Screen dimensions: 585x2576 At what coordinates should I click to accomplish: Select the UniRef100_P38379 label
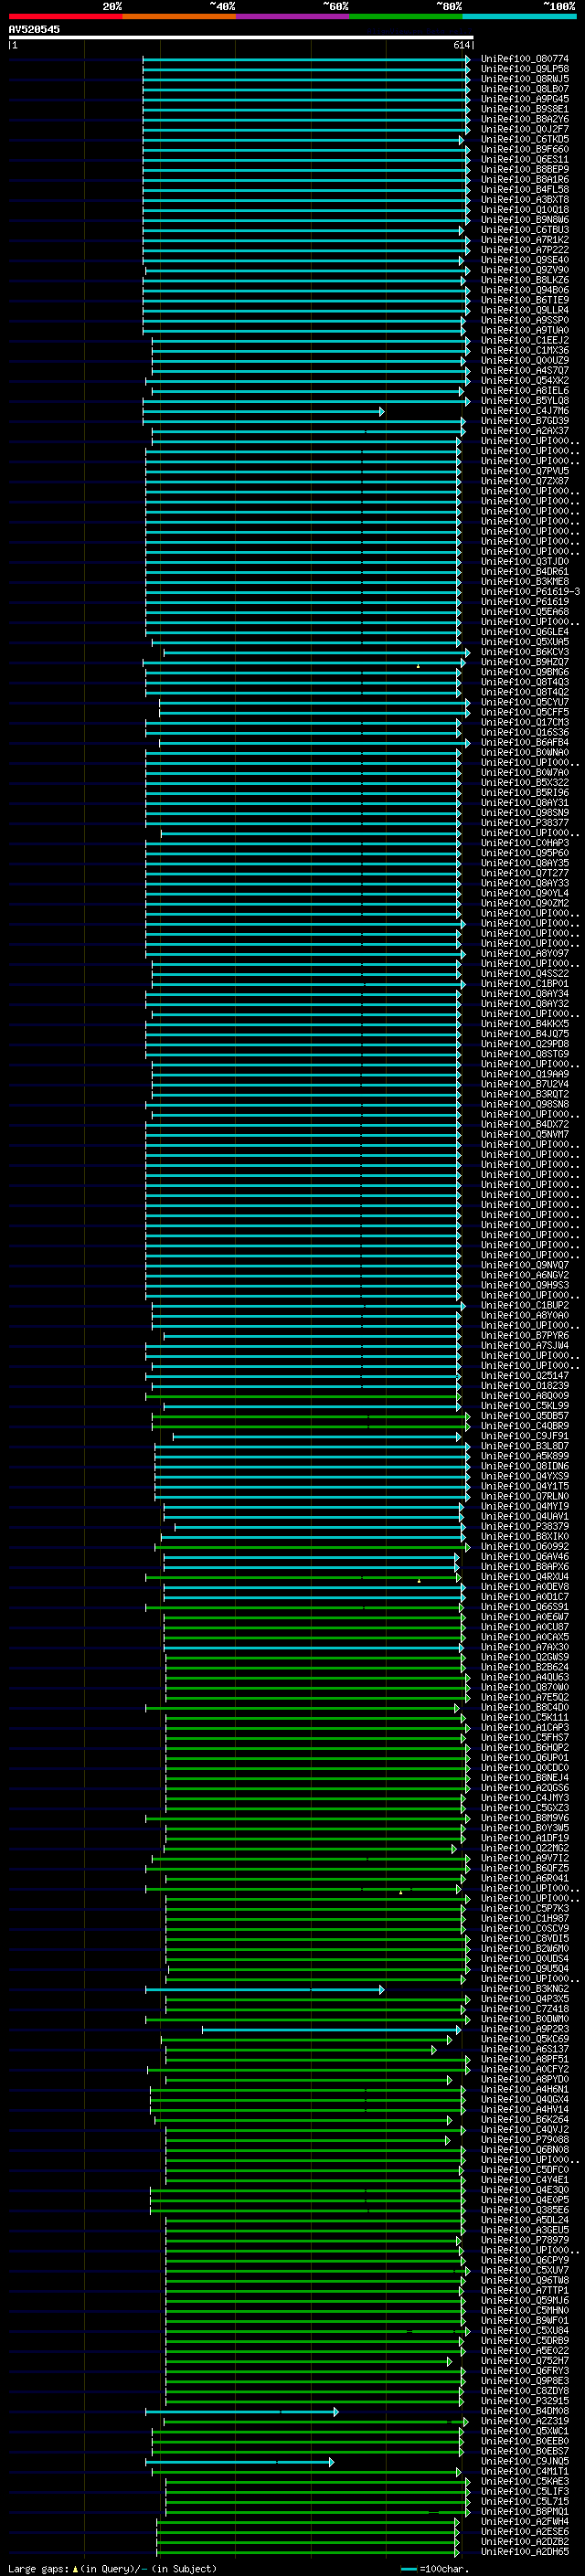[x=525, y=1527]
